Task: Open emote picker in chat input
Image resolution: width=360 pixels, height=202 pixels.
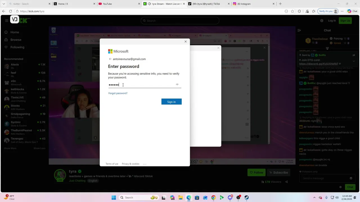Action: coord(351,178)
